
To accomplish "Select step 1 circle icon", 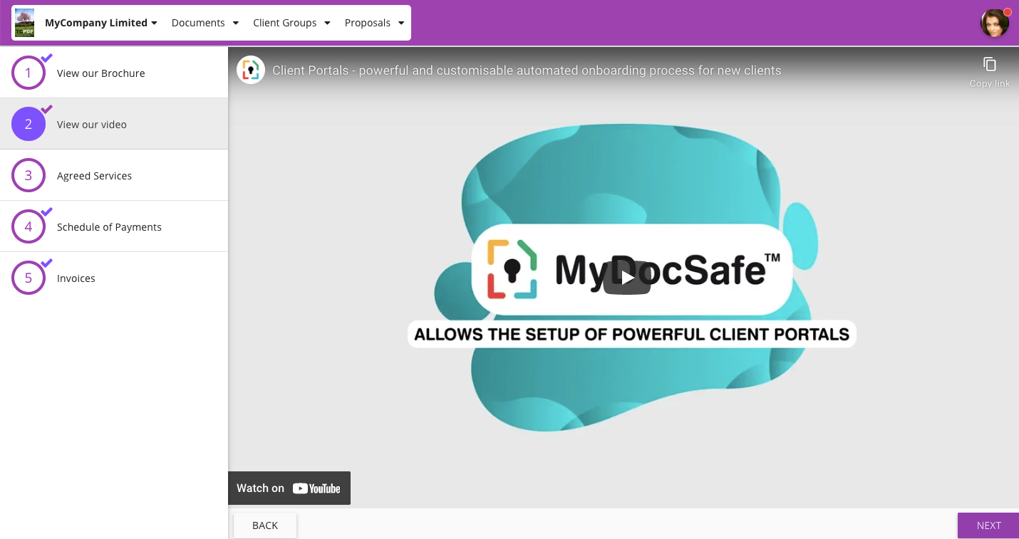I will pyautogui.click(x=29, y=73).
